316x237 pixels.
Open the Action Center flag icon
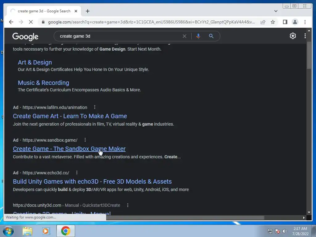(x=277, y=231)
